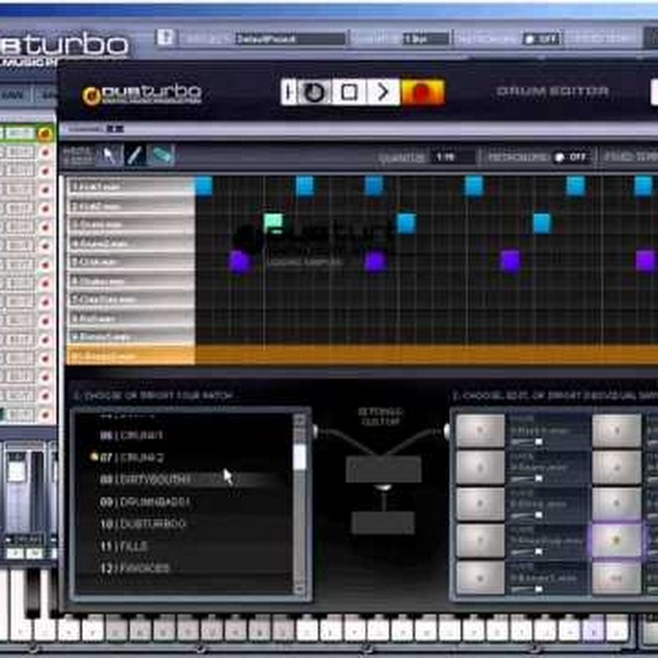
Task: Toggle drum editor Metronome OFF switch
Action: pos(569,156)
